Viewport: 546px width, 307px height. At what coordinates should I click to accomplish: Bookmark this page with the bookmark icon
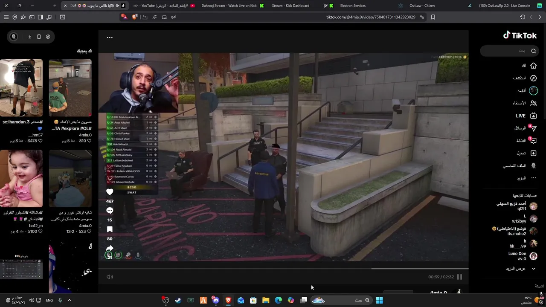pos(433,17)
